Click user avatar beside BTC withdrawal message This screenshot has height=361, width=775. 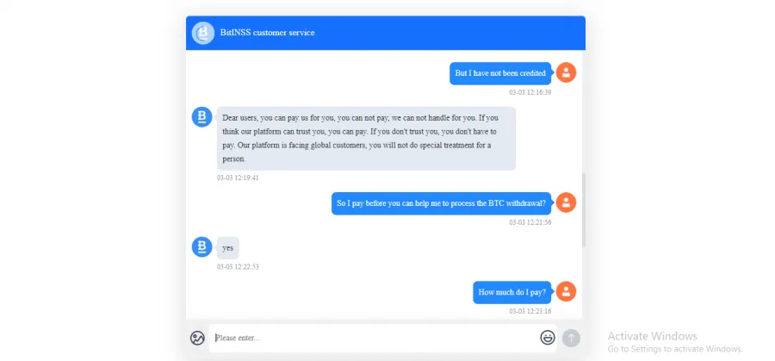tap(566, 202)
